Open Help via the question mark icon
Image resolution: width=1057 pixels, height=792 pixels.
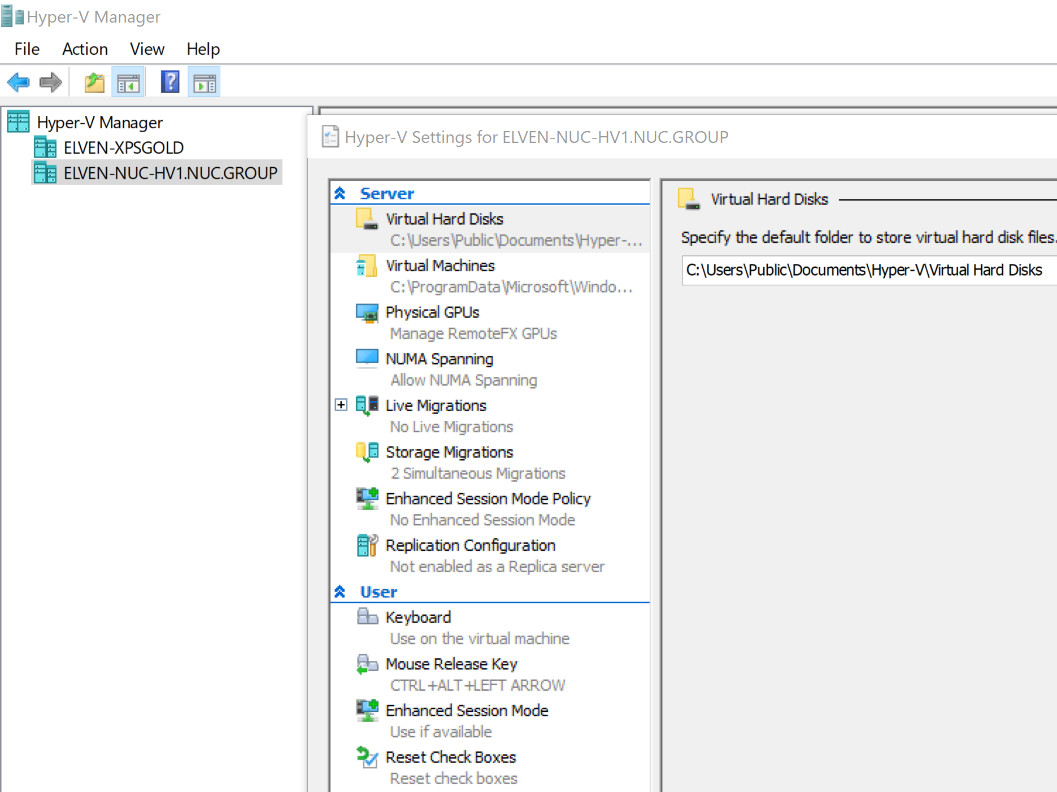pyautogui.click(x=169, y=82)
